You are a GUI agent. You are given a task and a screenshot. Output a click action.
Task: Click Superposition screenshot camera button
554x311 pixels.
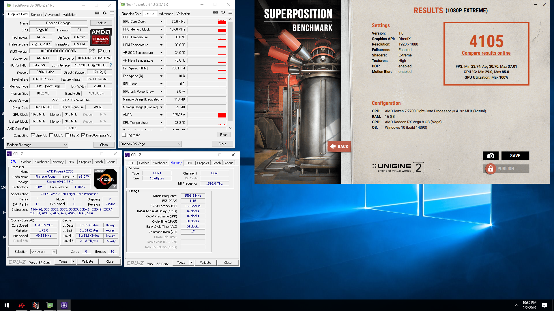click(491, 156)
